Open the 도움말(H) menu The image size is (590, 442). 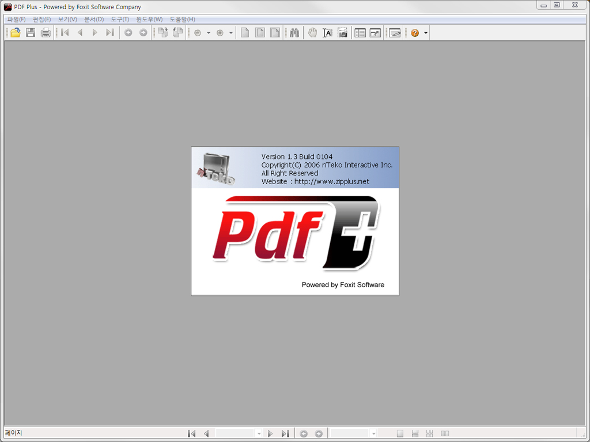[183, 19]
